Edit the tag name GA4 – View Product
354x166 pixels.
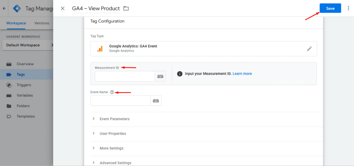click(x=96, y=9)
